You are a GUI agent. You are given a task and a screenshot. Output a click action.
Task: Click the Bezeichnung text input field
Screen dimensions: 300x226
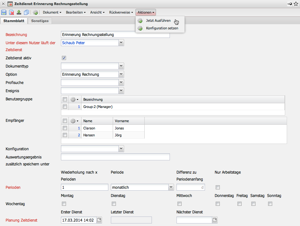click(115, 34)
